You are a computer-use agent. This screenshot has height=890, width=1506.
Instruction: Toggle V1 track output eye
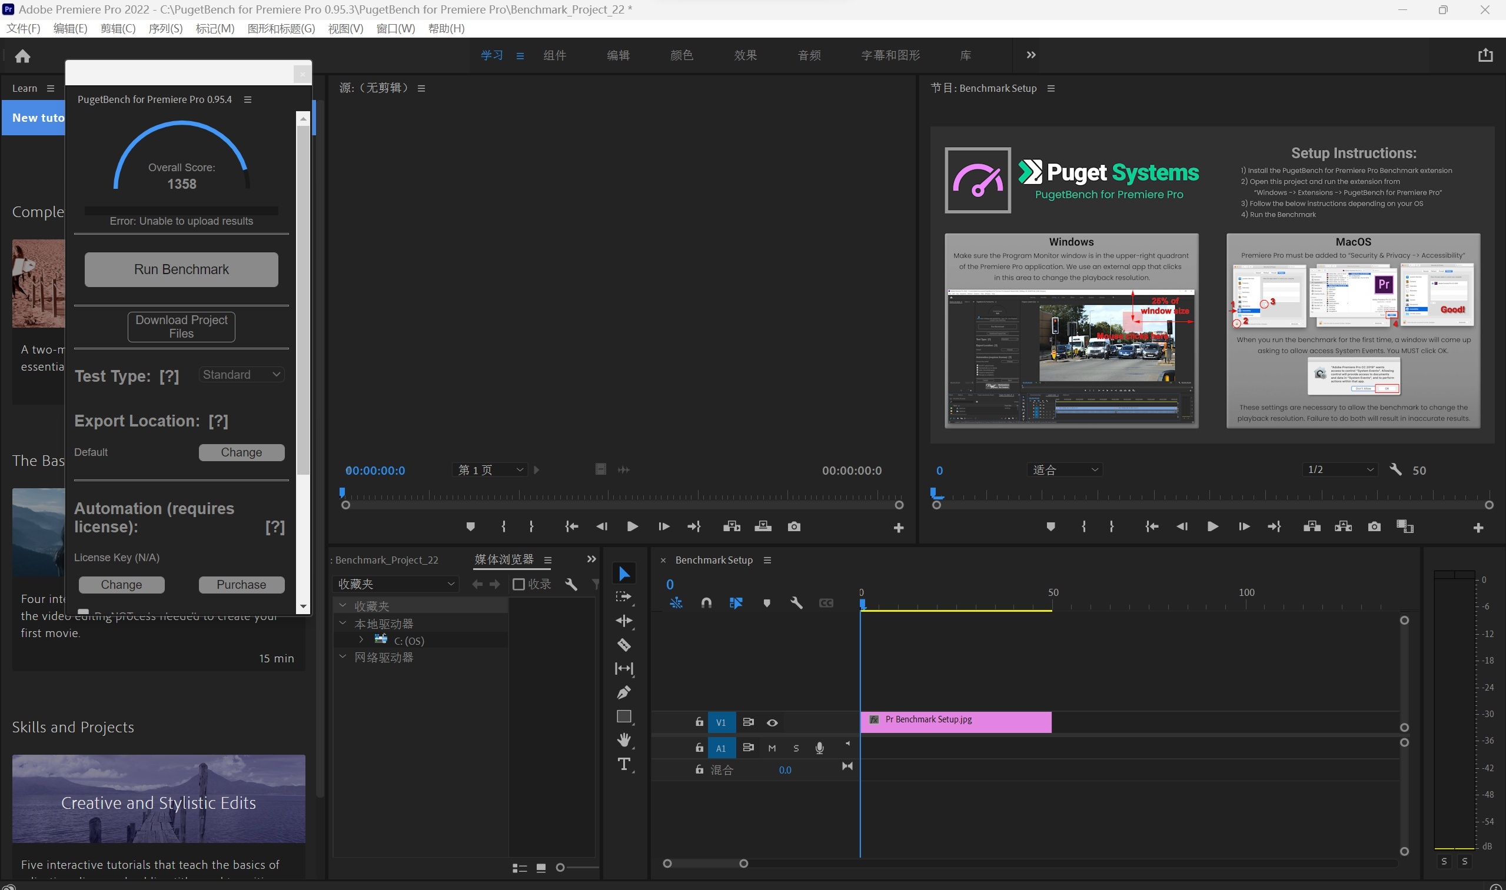pyautogui.click(x=772, y=723)
